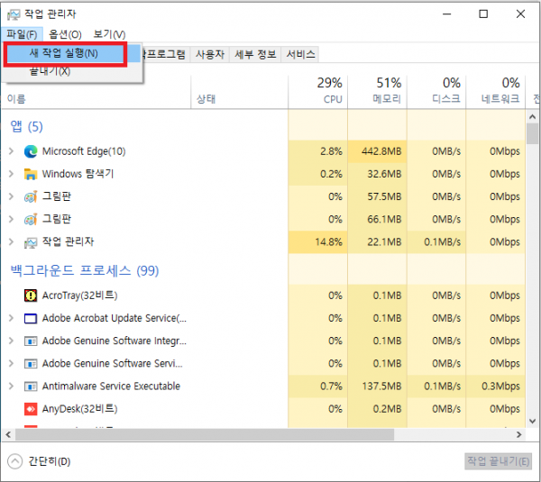Click the vertical scrollbar up arrow
The height and width of the screenshot is (482, 541).
(532, 117)
